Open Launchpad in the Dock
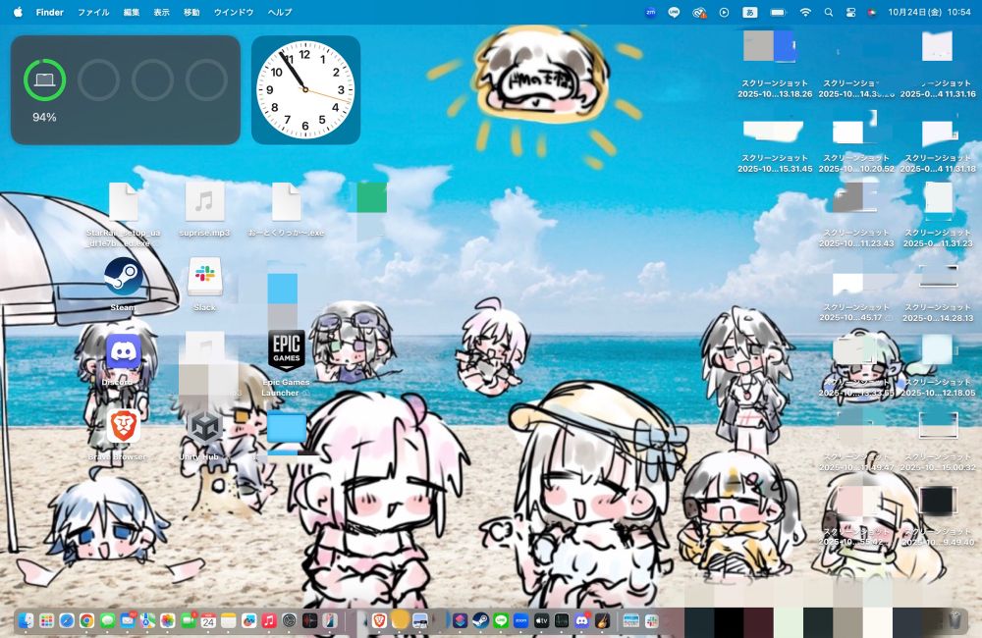 (46, 620)
